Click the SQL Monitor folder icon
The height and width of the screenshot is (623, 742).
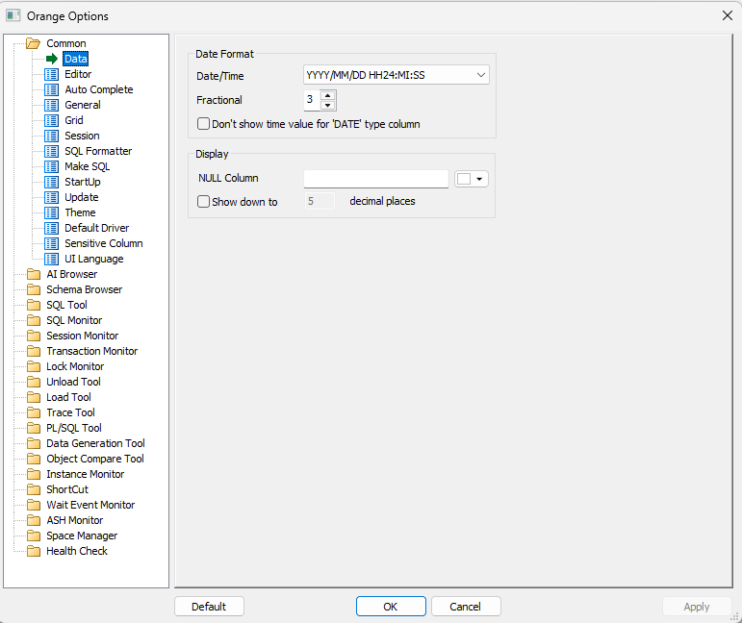click(x=34, y=320)
